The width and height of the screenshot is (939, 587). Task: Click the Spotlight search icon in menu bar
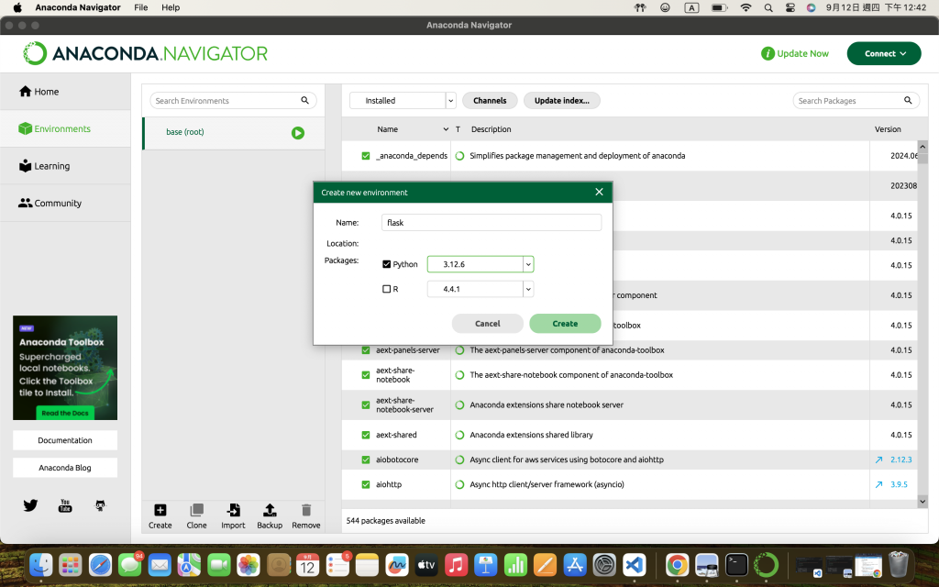tap(768, 7)
